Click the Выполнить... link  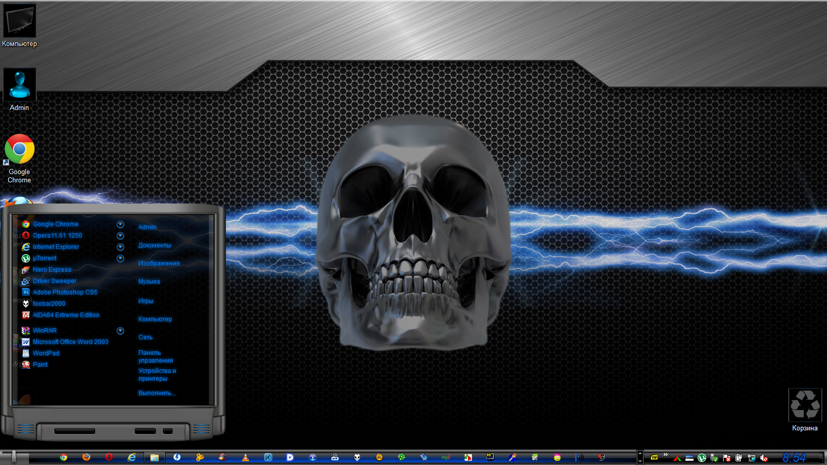(x=157, y=393)
